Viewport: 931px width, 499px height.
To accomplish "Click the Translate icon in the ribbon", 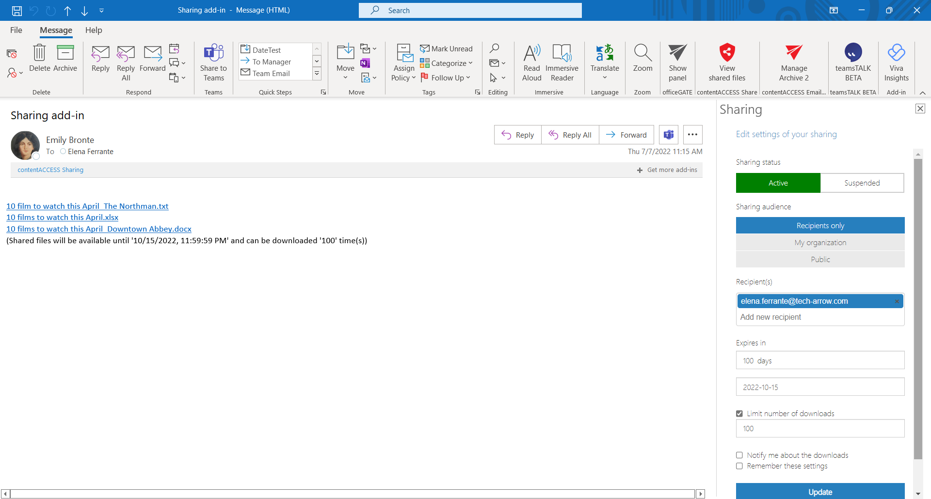I will 605,53.
